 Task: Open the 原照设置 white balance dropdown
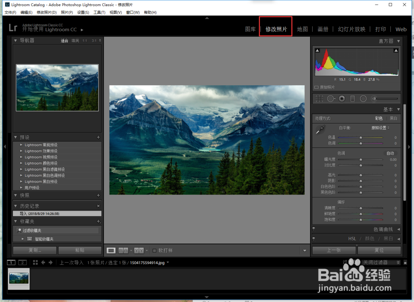[x=380, y=128]
